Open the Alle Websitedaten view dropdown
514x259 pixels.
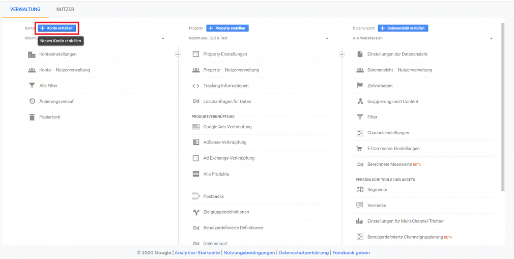tap(423, 39)
